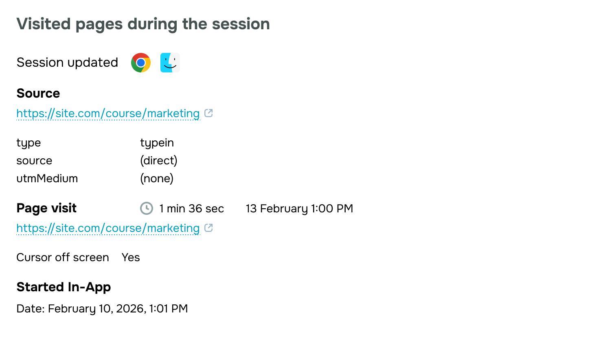Click the typein value next to type
Image resolution: width=614 pixels, height=345 pixels.
(x=157, y=143)
